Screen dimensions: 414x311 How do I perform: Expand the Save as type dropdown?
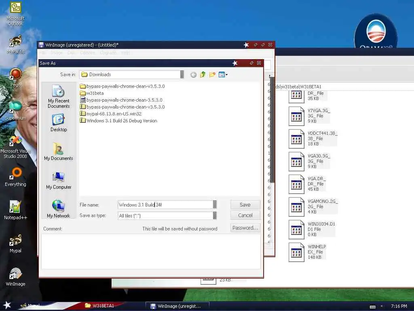coord(215,215)
